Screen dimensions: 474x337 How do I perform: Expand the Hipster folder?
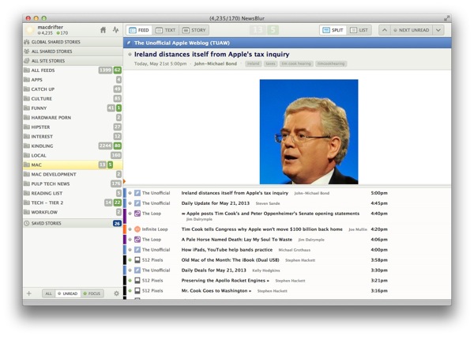pyautogui.click(x=73, y=127)
